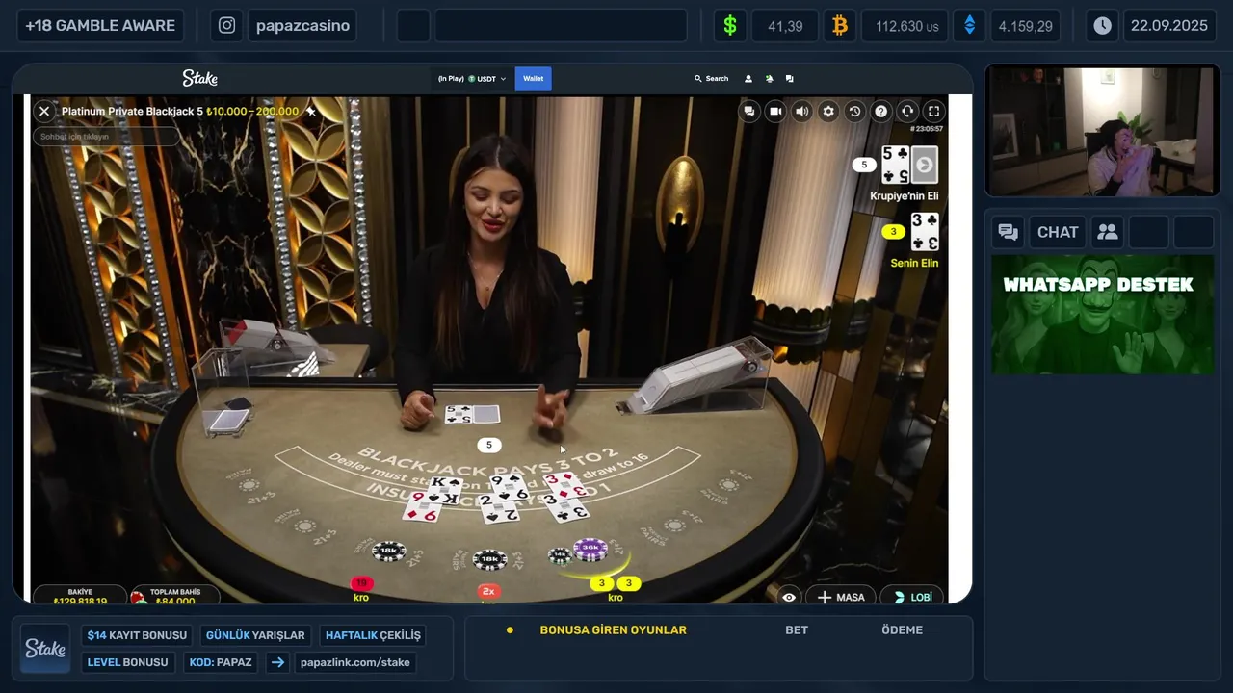Open the help question mark icon
The image size is (1233, 693).
coord(880,112)
